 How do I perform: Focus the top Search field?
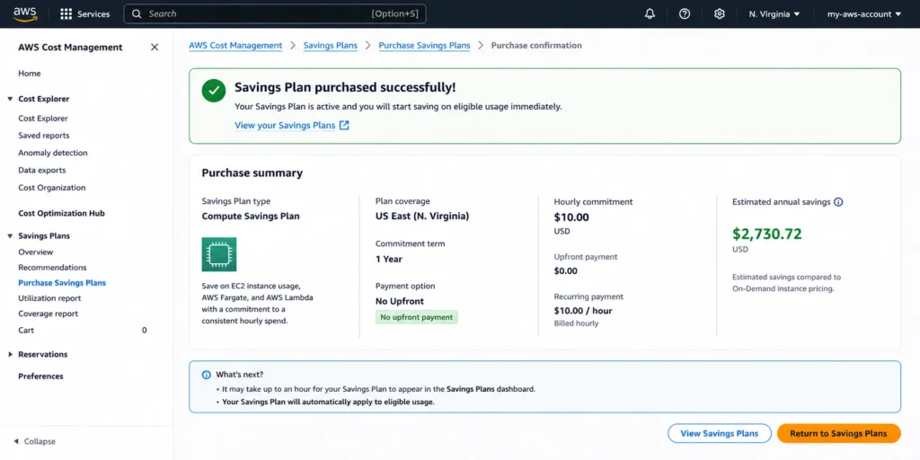pos(275,14)
